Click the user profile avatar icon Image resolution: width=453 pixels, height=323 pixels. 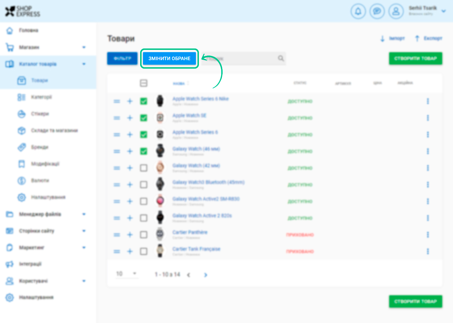tap(396, 11)
